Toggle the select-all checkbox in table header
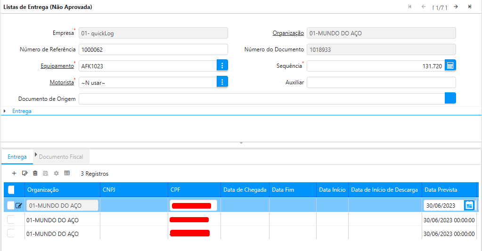 pyautogui.click(x=11, y=190)
